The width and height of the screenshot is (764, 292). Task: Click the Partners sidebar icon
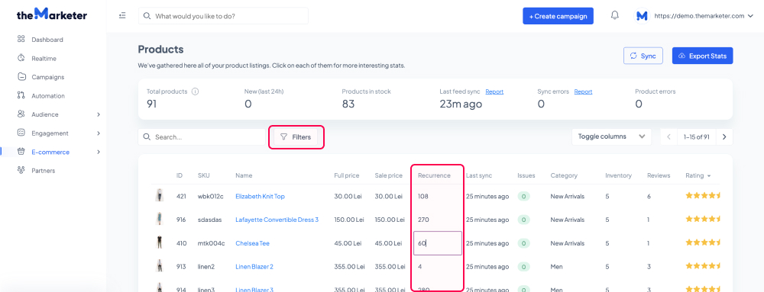pos(21,171)
